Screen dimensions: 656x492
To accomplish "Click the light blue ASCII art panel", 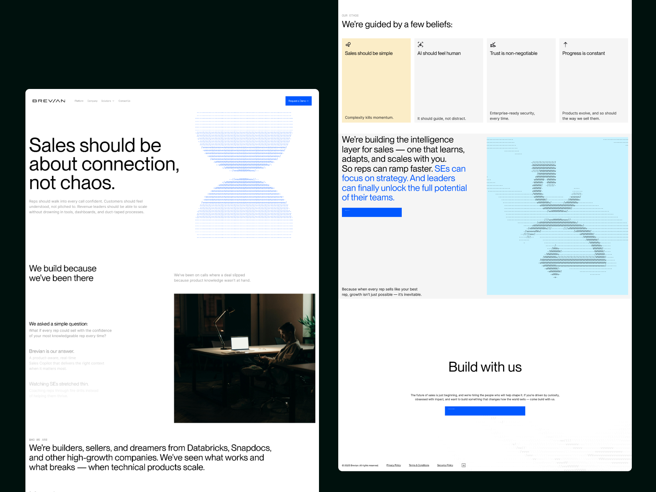I will (557, 216).
